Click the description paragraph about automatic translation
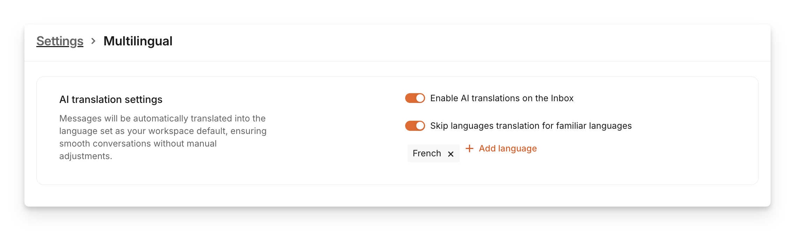The image size is (795, 231). pyautogui.click(x=163, y=137)
